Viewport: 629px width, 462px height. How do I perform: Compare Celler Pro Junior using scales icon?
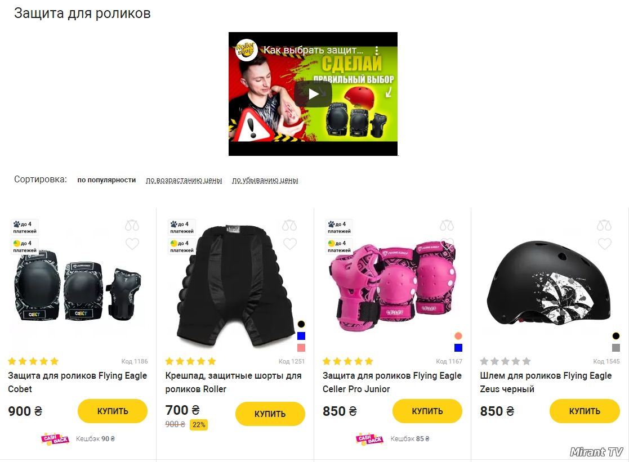[447, 226]
